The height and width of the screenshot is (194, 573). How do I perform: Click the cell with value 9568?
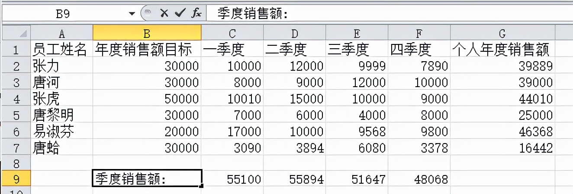point(357,131)
